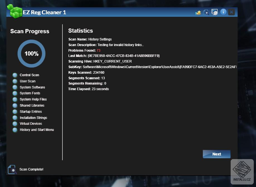This screenshot has width=256, height=187.
Task: Click the blue info icon
Action: 223,12
